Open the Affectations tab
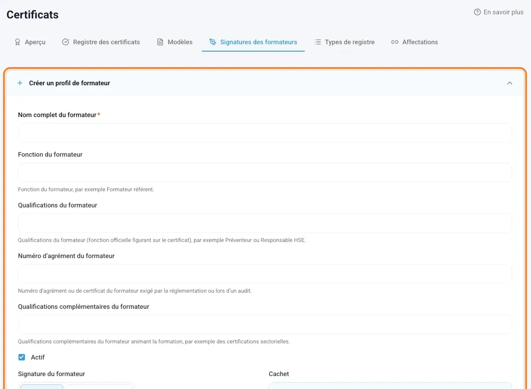Image resolution: width=531 pixels, height=389 pixels. click(415, 42)
